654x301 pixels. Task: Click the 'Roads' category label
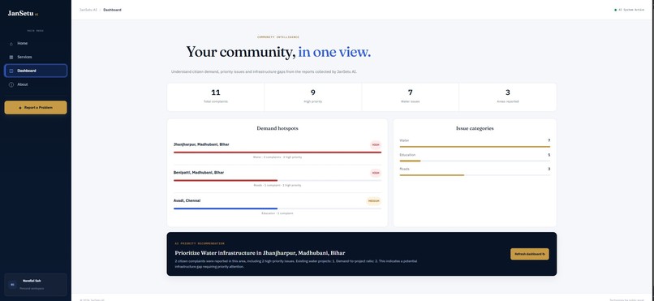[x=405, y=169]
